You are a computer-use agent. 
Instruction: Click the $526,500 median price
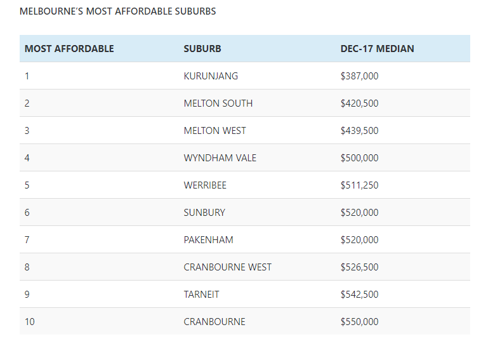pyautogui.click(x=359, y=267)
